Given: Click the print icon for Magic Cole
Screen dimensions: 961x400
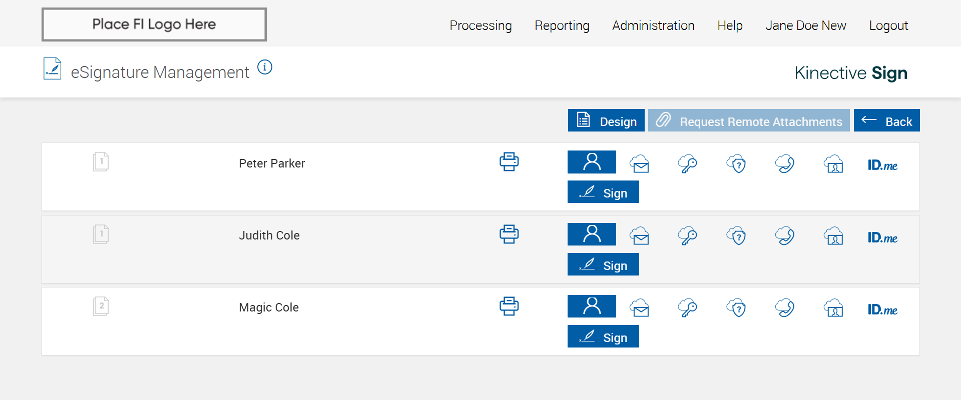Looking at the screenshot, I should coord(509,306).
